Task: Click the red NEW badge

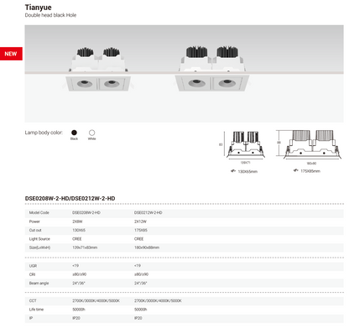Action: click(x=11, y=54)
